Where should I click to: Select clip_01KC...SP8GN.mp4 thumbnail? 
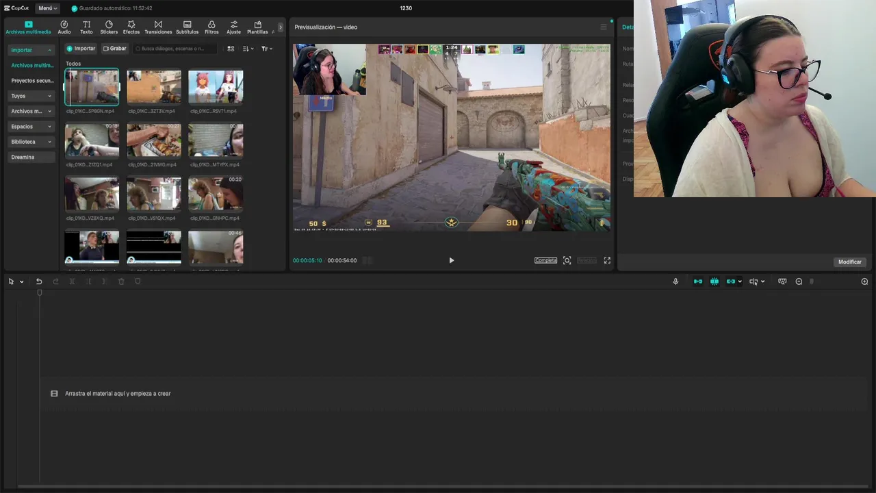coord(92,87)
